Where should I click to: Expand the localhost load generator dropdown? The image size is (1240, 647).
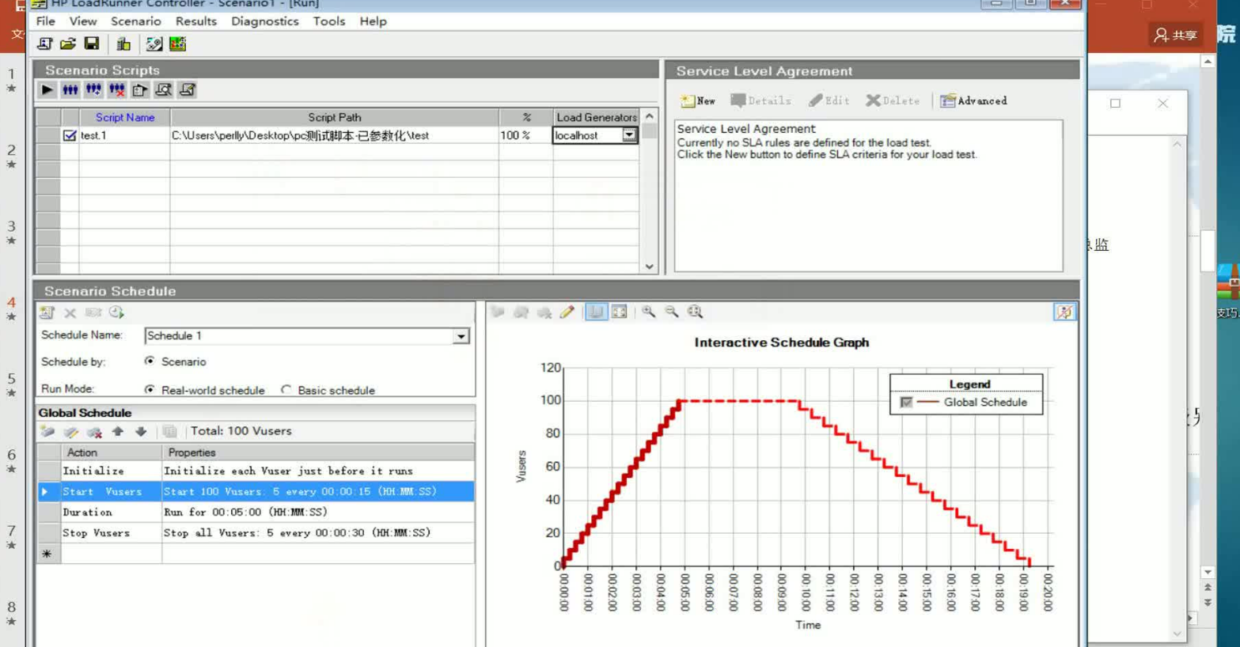click(629, 136)
